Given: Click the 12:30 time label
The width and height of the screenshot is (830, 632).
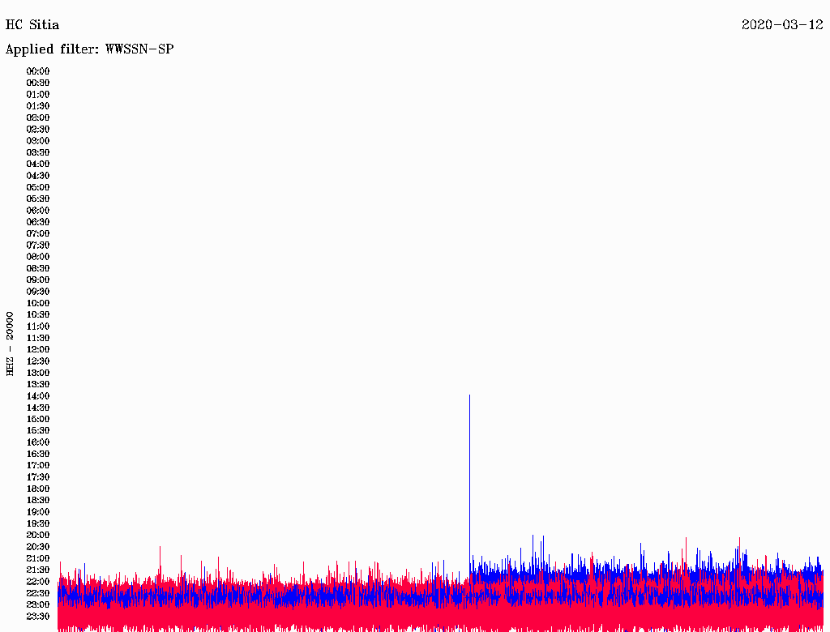Looking at the screenshot, I should (x=38, y=361).
